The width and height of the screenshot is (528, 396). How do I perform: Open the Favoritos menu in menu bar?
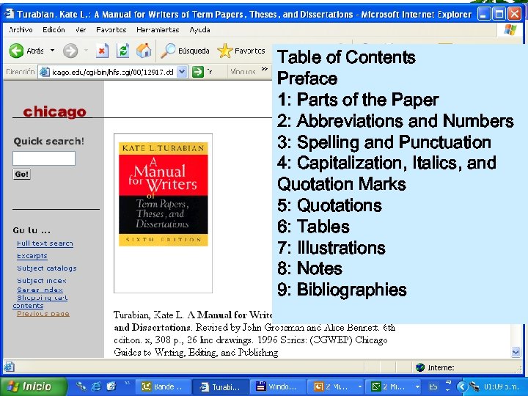click(x=111, y=29)
